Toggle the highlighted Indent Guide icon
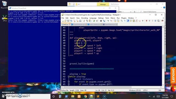 click(128, 21)
